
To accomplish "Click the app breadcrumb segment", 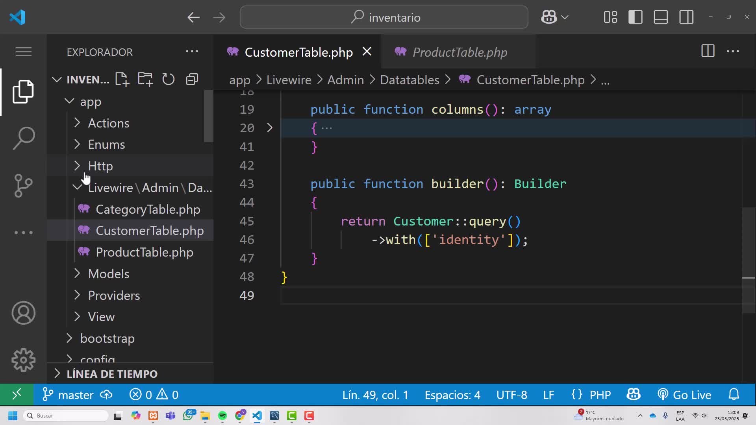I will click(239, 80).
